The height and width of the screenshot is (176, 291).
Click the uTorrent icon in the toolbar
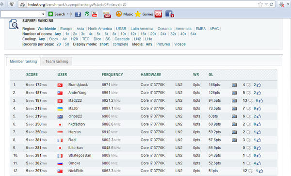point(87,14)
